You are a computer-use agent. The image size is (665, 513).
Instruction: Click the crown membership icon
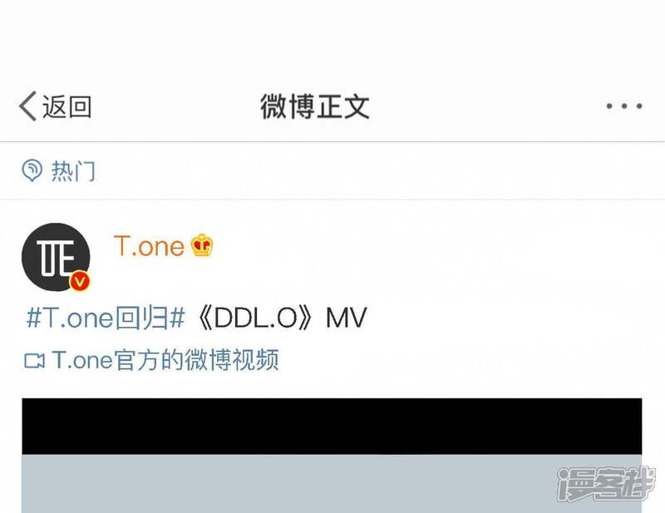coord(202,245)
